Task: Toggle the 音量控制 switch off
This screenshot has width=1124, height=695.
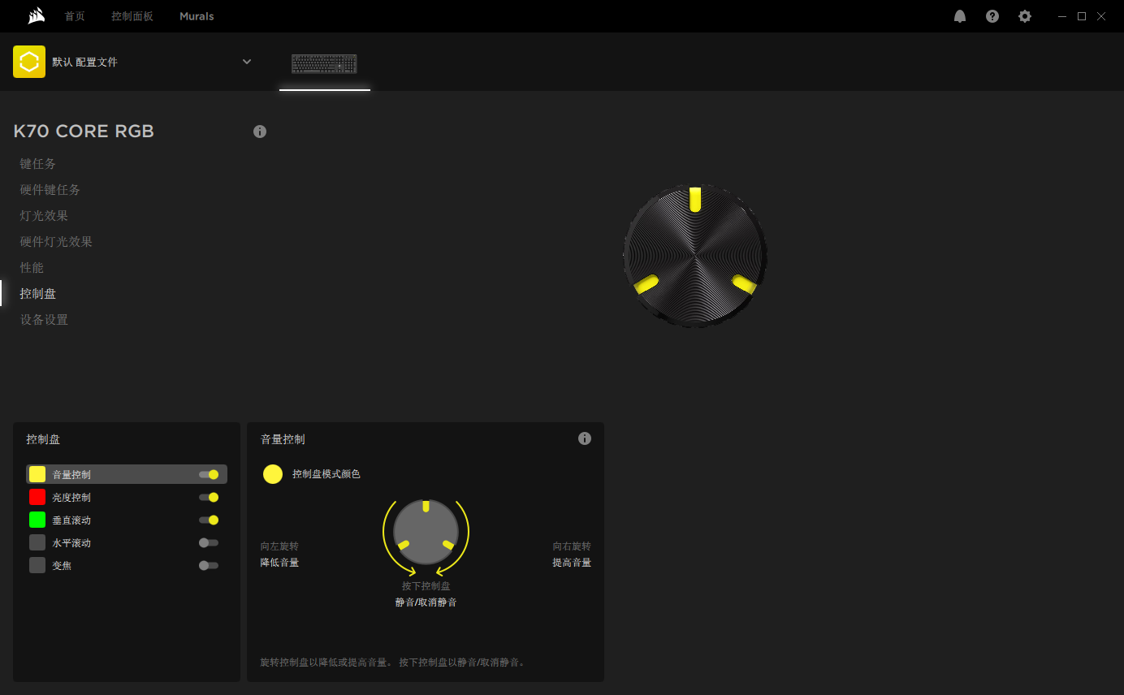Action: (209, 475)
